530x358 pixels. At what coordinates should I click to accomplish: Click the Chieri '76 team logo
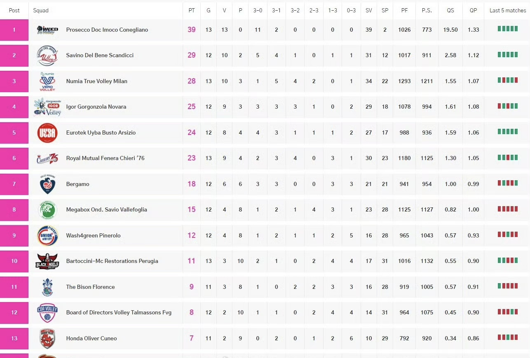pyautogui.click(x=47, y=158)
